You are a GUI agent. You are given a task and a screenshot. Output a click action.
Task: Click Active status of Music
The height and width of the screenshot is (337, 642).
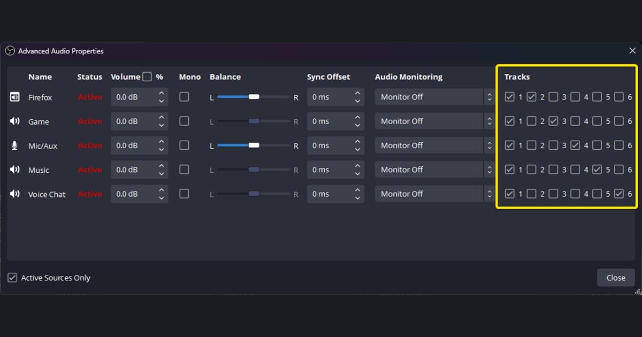point(90,170)
